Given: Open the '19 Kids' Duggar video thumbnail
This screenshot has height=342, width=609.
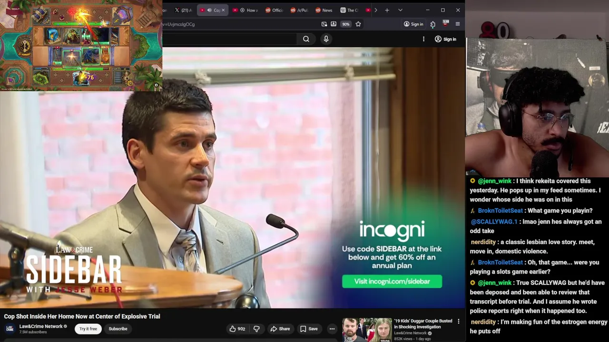Looking at the screenshot, I should pyautogui.click(x=367, y=330).
